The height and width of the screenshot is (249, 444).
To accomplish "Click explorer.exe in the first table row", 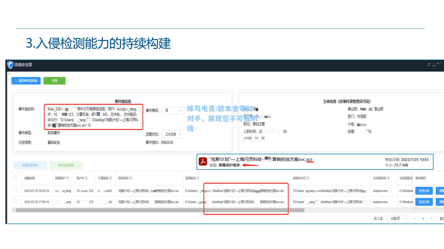I will (380, 191).
